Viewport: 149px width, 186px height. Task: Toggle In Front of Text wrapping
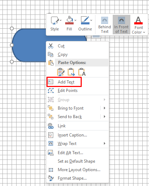pyautogui.click(x=122, y=25)
